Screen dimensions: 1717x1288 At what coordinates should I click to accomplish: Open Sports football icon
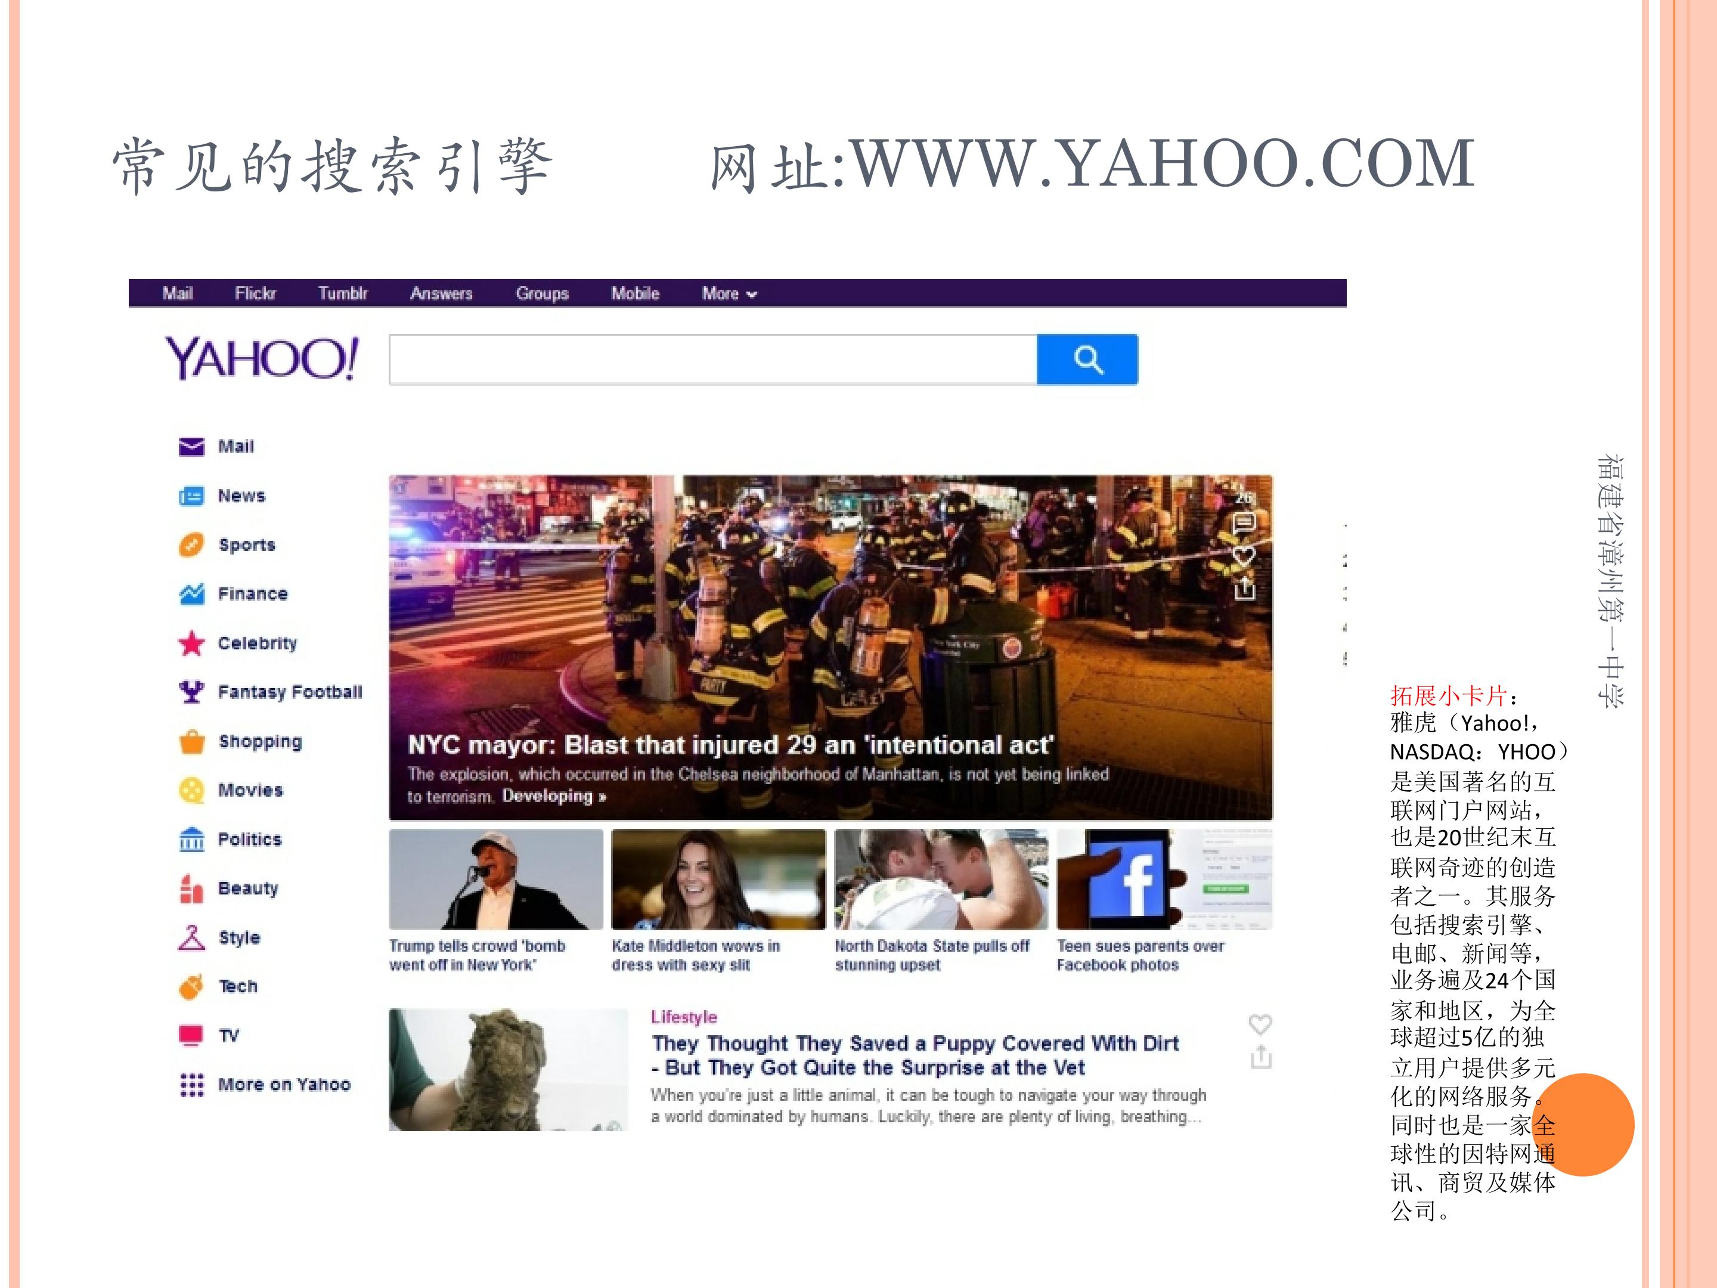click(191, 545)
